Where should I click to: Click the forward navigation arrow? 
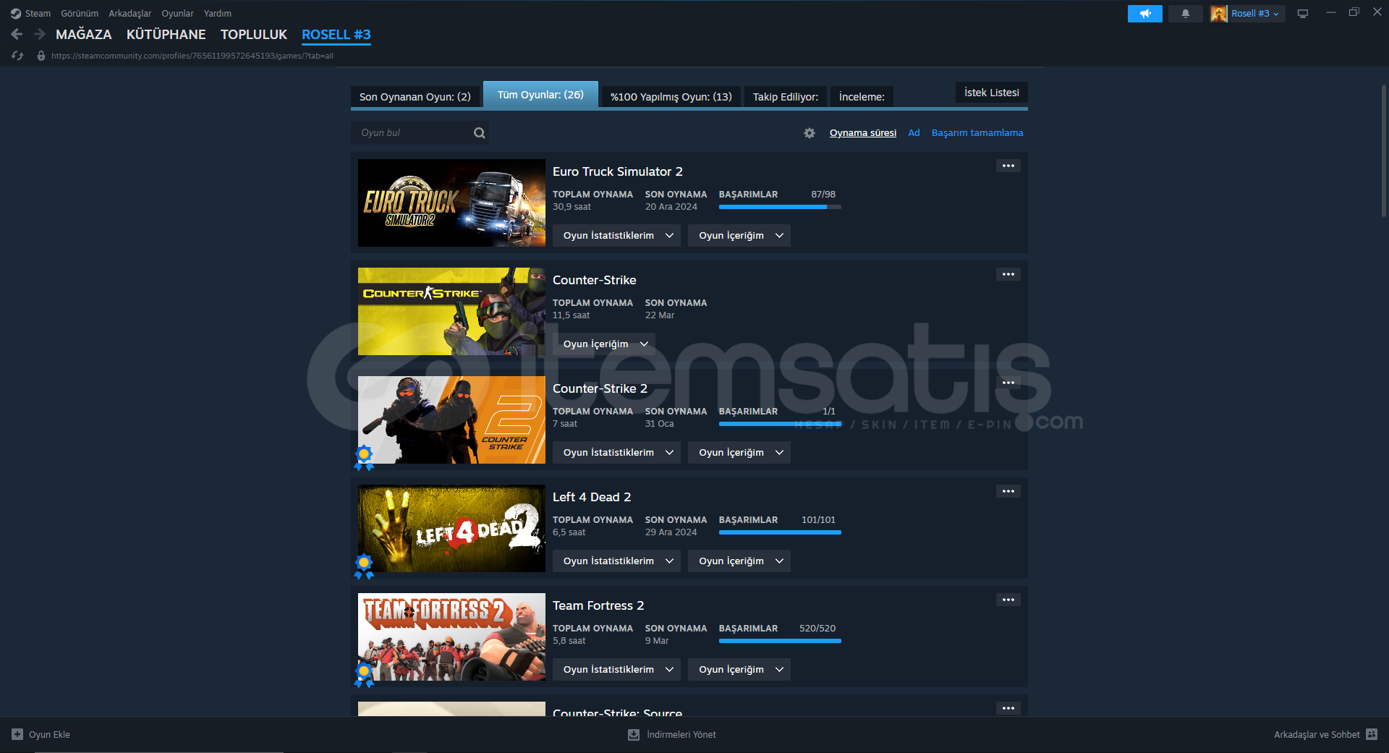tap(40, 34)
